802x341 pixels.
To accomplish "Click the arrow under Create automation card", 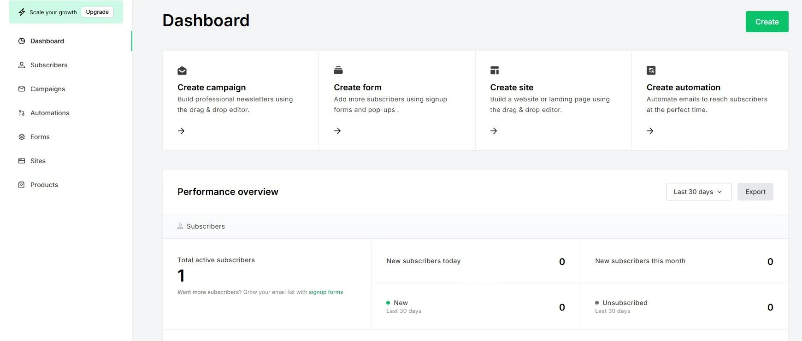I will 650,131.
